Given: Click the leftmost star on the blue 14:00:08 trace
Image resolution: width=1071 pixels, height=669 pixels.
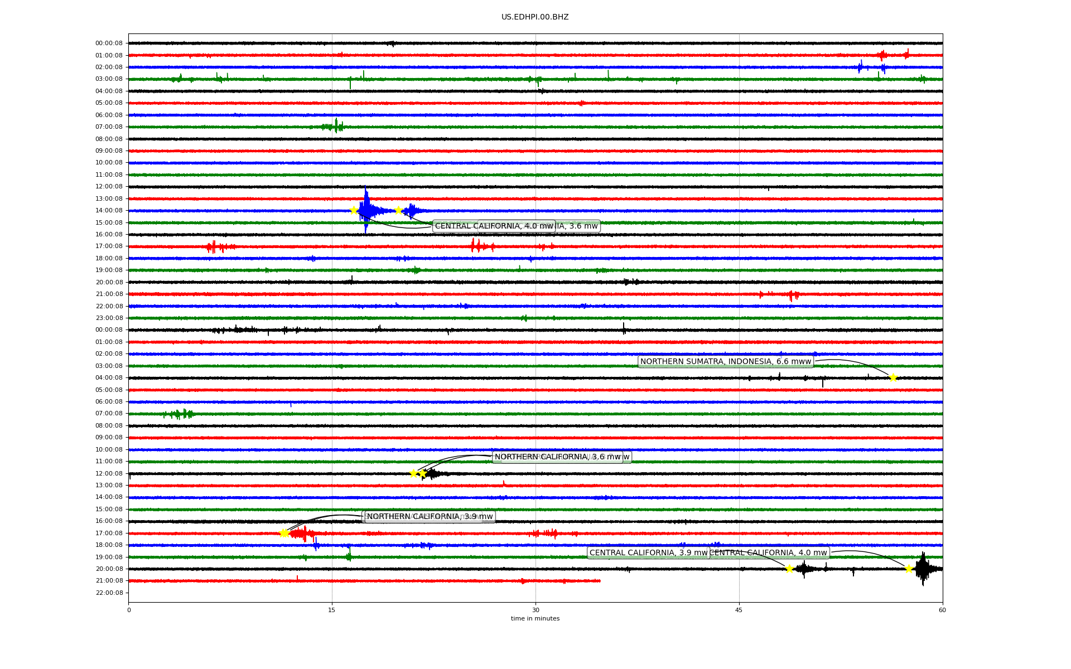Looking at the screenshot, I should tap(353, 210).
